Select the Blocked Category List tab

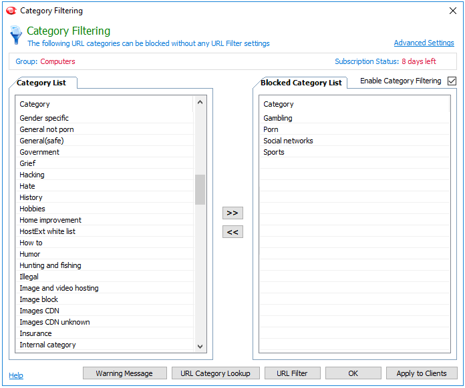[301, 83]
